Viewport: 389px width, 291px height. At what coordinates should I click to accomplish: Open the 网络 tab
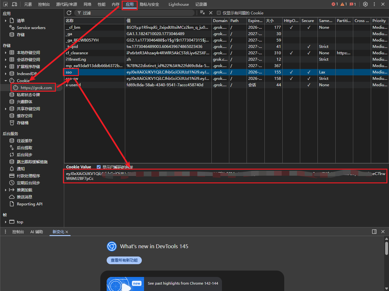tap(88, 4)
